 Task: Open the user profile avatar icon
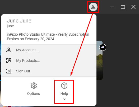[x=93, y=7]
